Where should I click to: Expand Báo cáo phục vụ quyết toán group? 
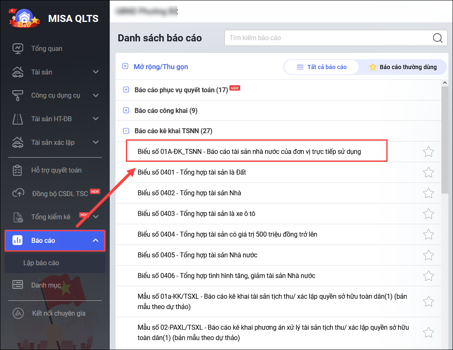(126, 90)
